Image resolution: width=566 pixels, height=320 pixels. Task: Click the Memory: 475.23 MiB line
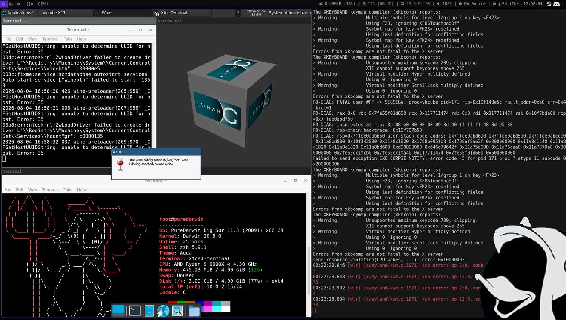(211, 270)
